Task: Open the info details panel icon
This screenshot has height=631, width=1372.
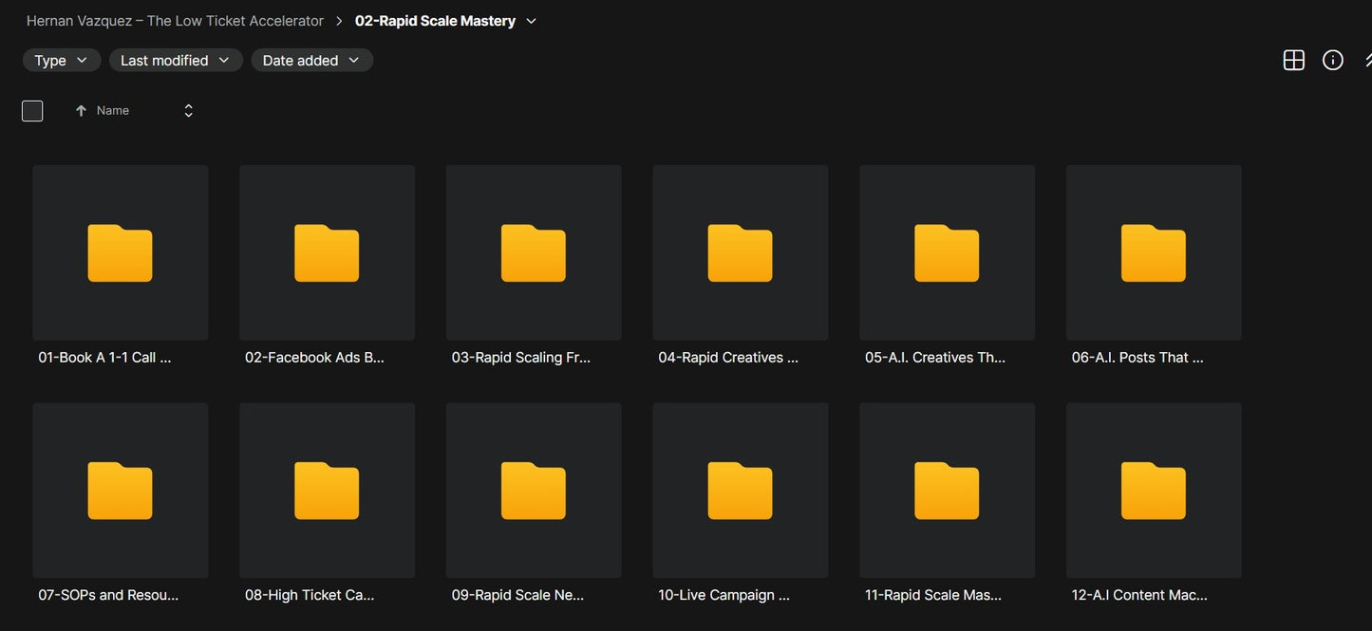Action: coord(1333,60)
